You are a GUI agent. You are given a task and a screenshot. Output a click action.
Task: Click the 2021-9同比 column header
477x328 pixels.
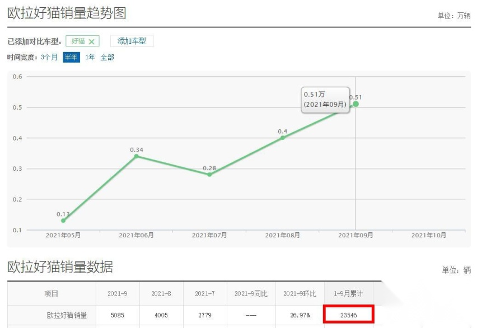point(251,294)
